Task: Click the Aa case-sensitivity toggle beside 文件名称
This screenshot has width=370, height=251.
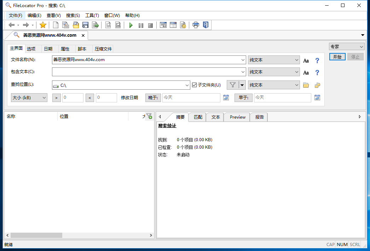Action: (306, 60)
